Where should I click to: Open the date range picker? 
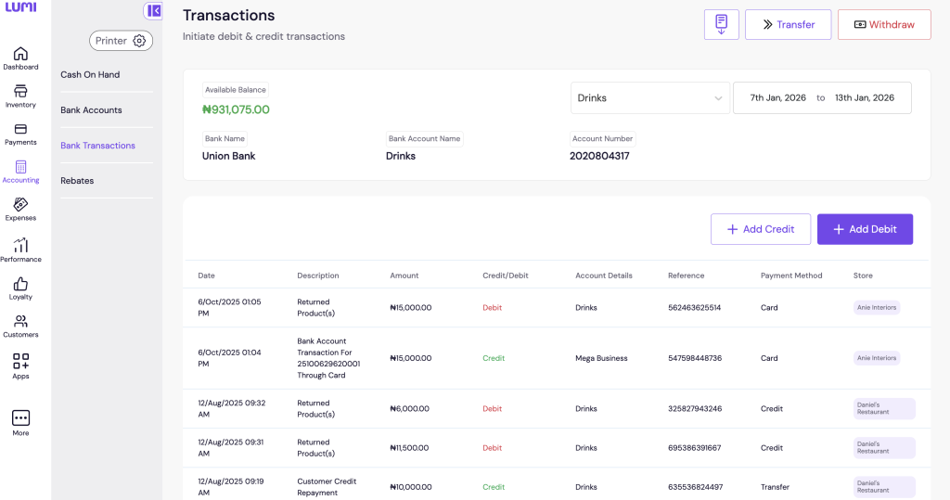[x=821, y=97]
